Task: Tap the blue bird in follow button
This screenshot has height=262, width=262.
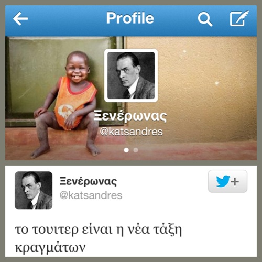Action: (x=223, y=181)
